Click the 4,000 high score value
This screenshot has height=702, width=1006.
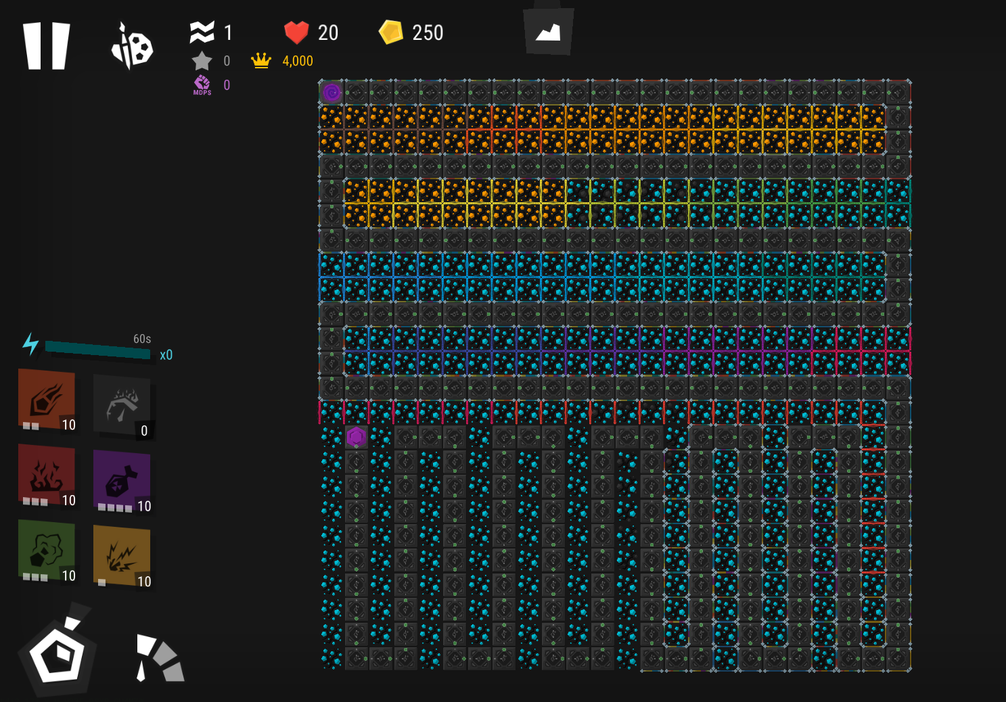(298, 61)
